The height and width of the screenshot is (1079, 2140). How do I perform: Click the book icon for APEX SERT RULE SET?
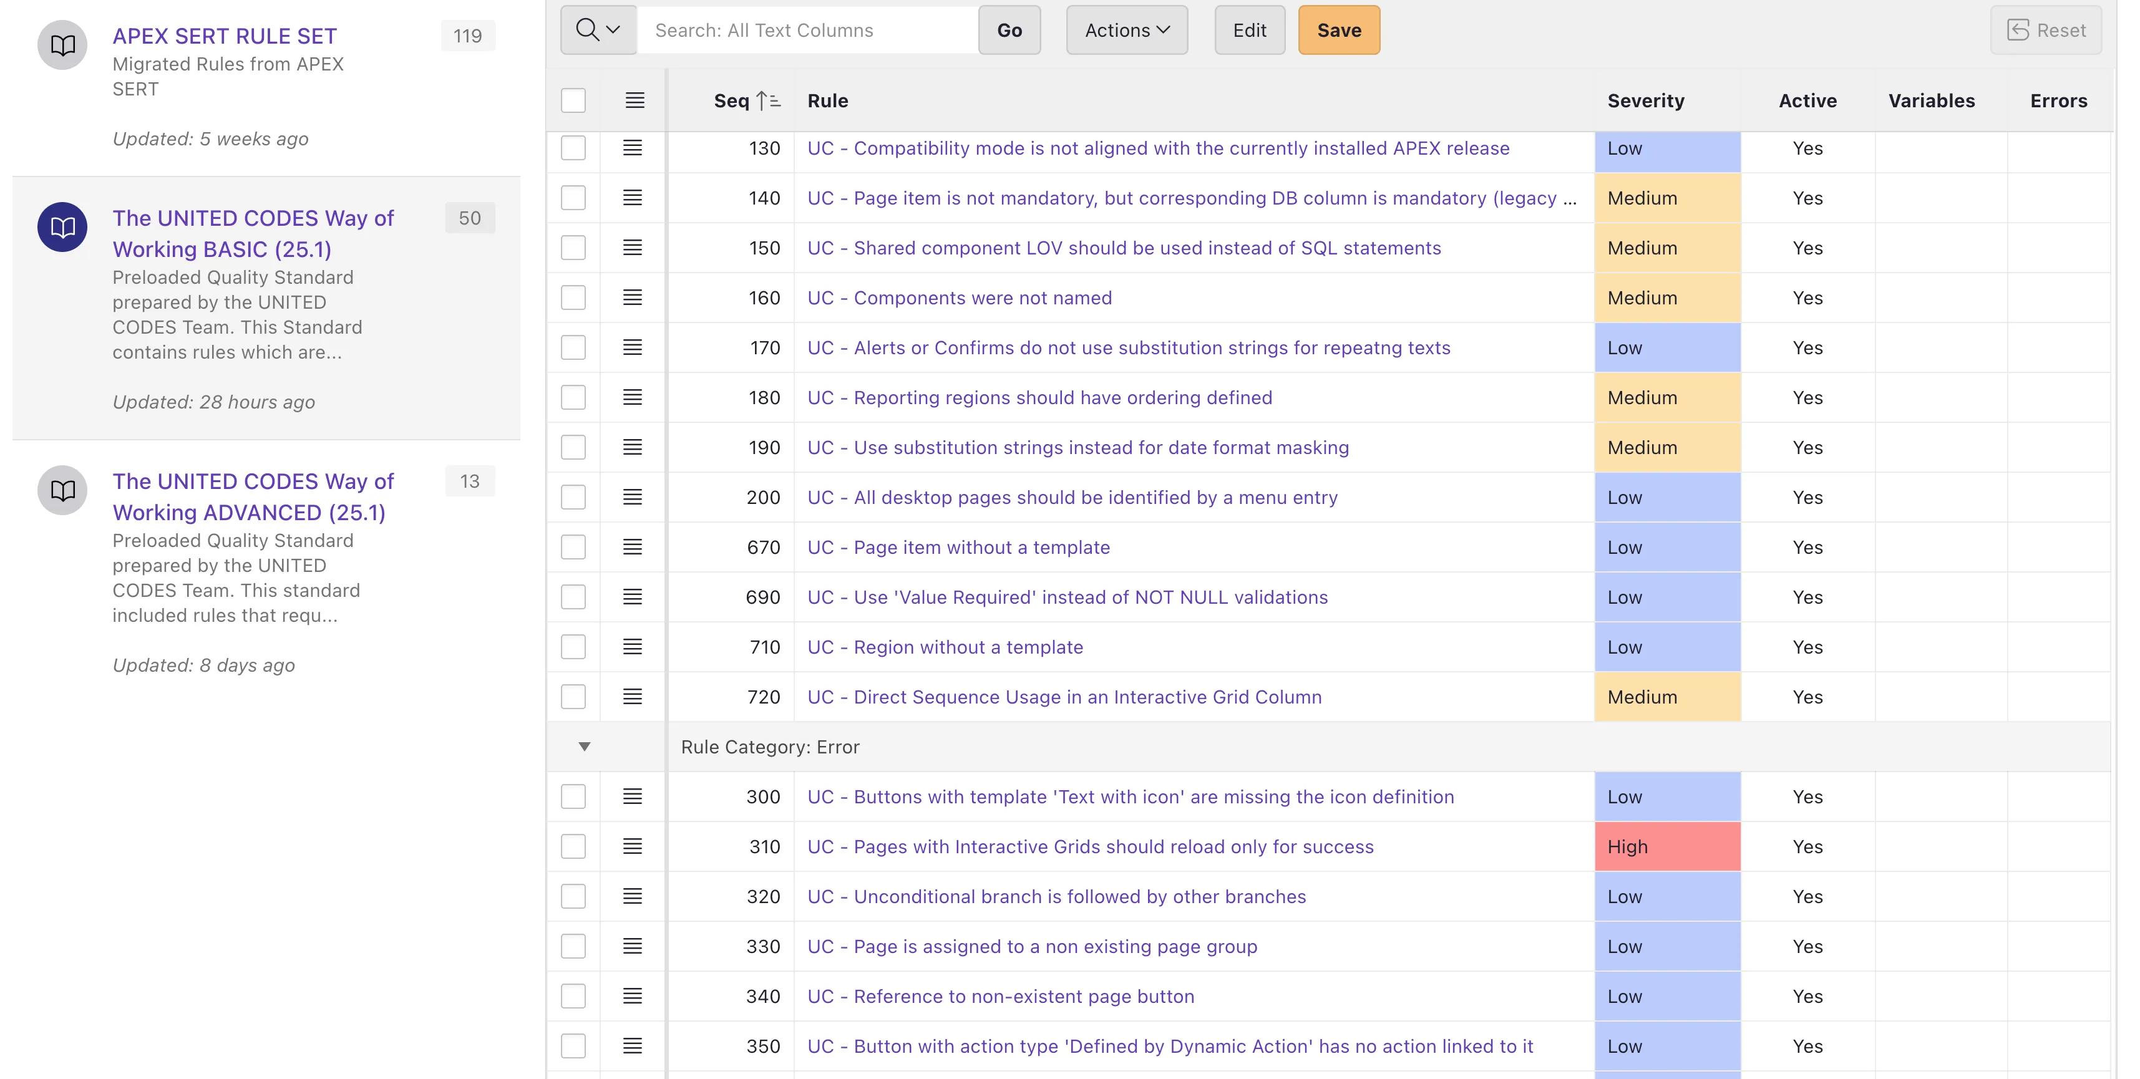(x=62, y=45)
